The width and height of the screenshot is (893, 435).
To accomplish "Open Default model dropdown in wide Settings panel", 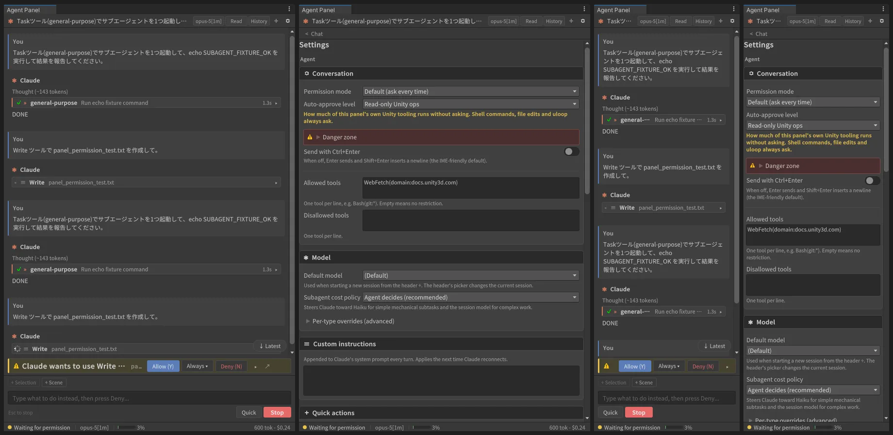I will coord(471,275).
